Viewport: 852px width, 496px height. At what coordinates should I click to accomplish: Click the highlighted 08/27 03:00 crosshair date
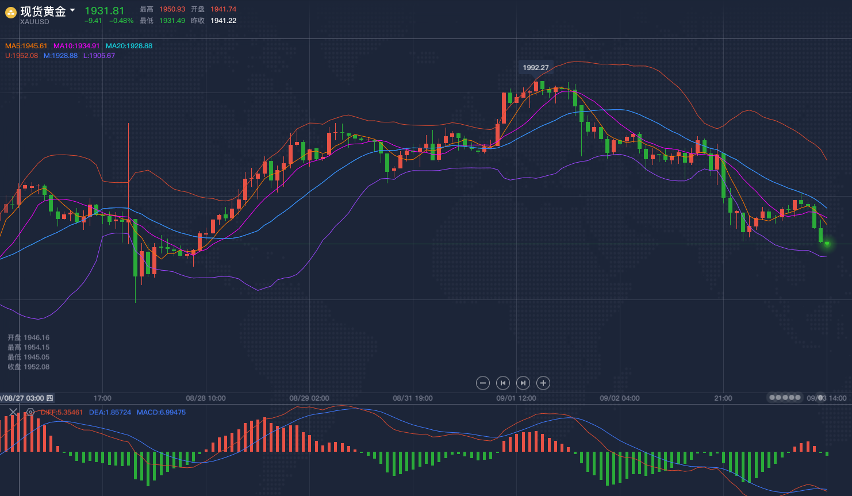click(26, 398)
